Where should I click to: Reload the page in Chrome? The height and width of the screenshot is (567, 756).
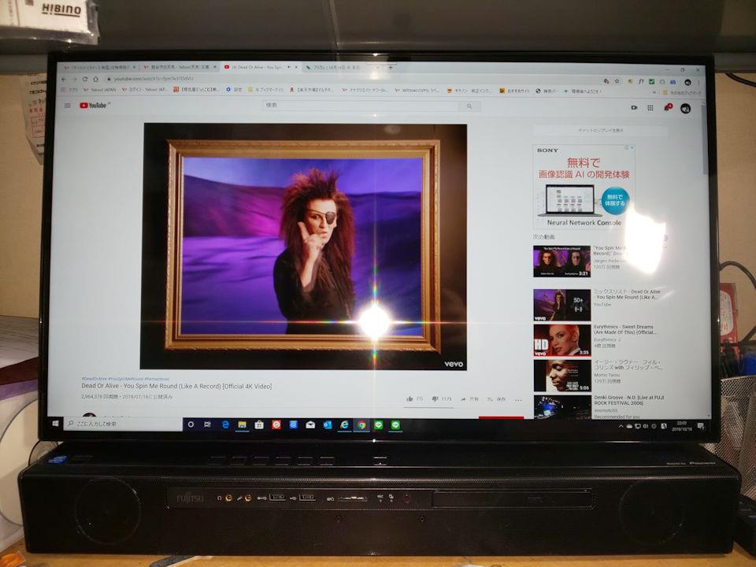point(85,79)
